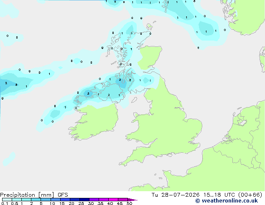
Task: Click the 0.1–0.5 mm palest cyan legend swatch
Action: 7,200
